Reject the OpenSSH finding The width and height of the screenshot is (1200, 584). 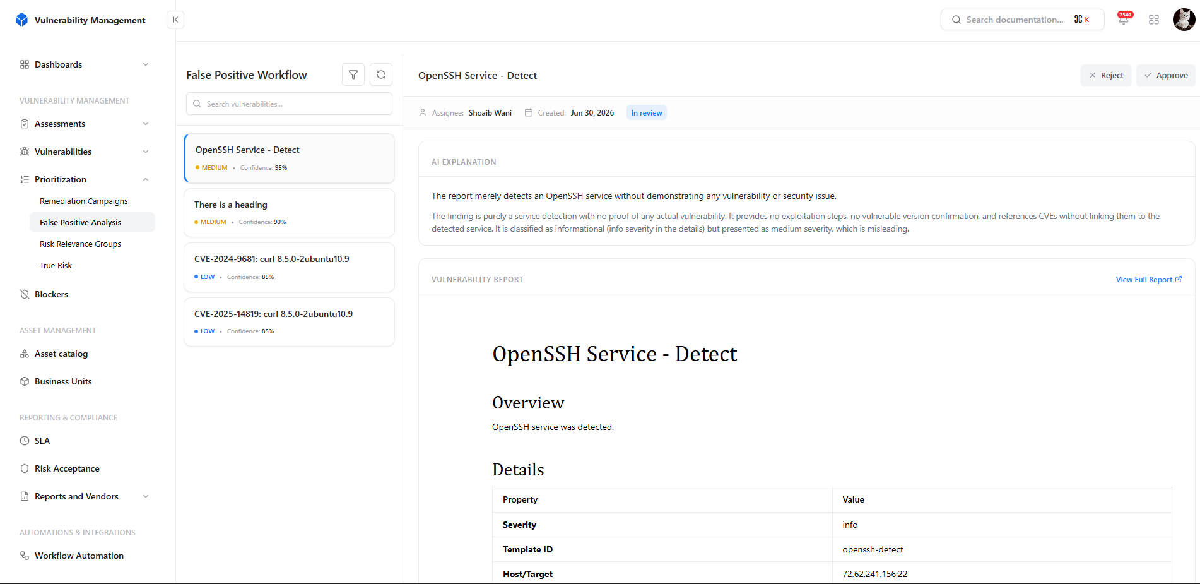(1106, 75)
